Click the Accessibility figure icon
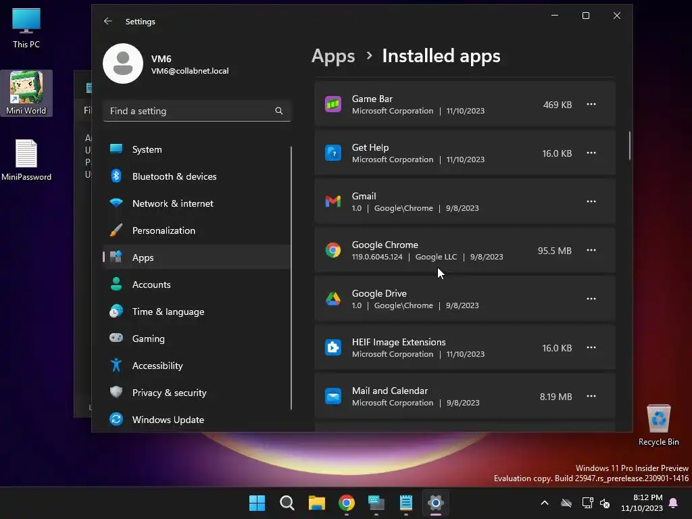Image resolution: width=692 pixels, height=519 pixels. click(116, 365)
